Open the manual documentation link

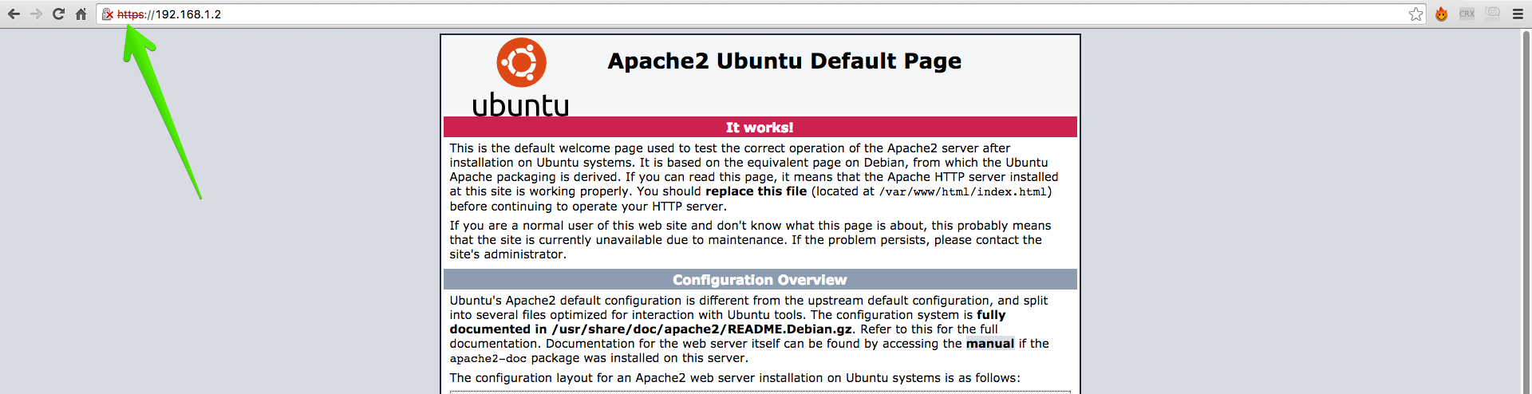tap(989, 344)
